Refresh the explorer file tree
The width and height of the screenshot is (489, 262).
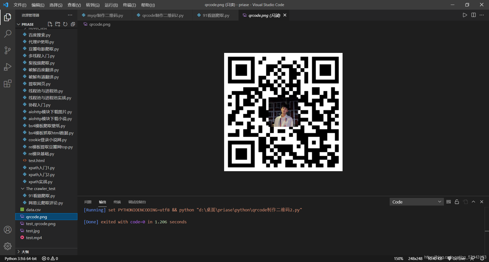(x=65, y=24)
